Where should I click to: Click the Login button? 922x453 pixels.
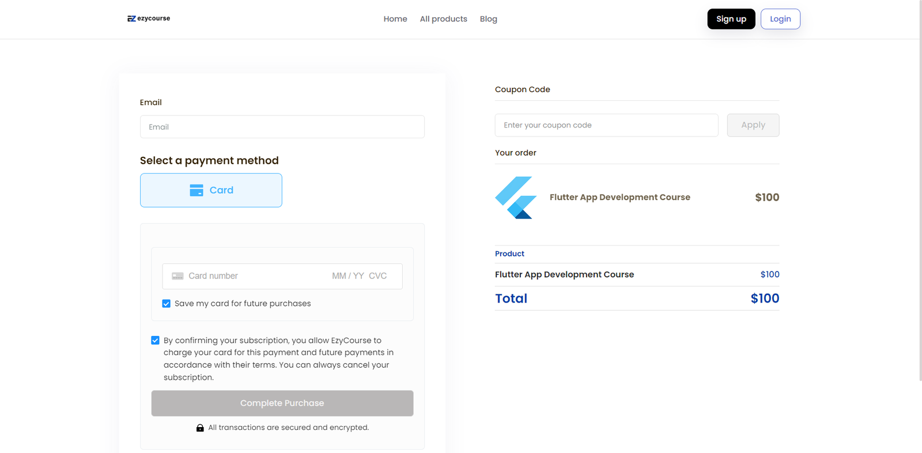pos(780,19)
